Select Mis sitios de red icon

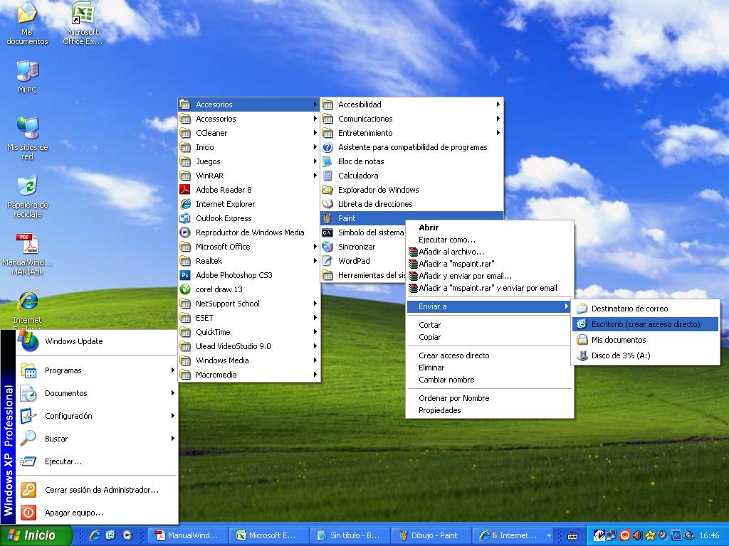[28, 139]
